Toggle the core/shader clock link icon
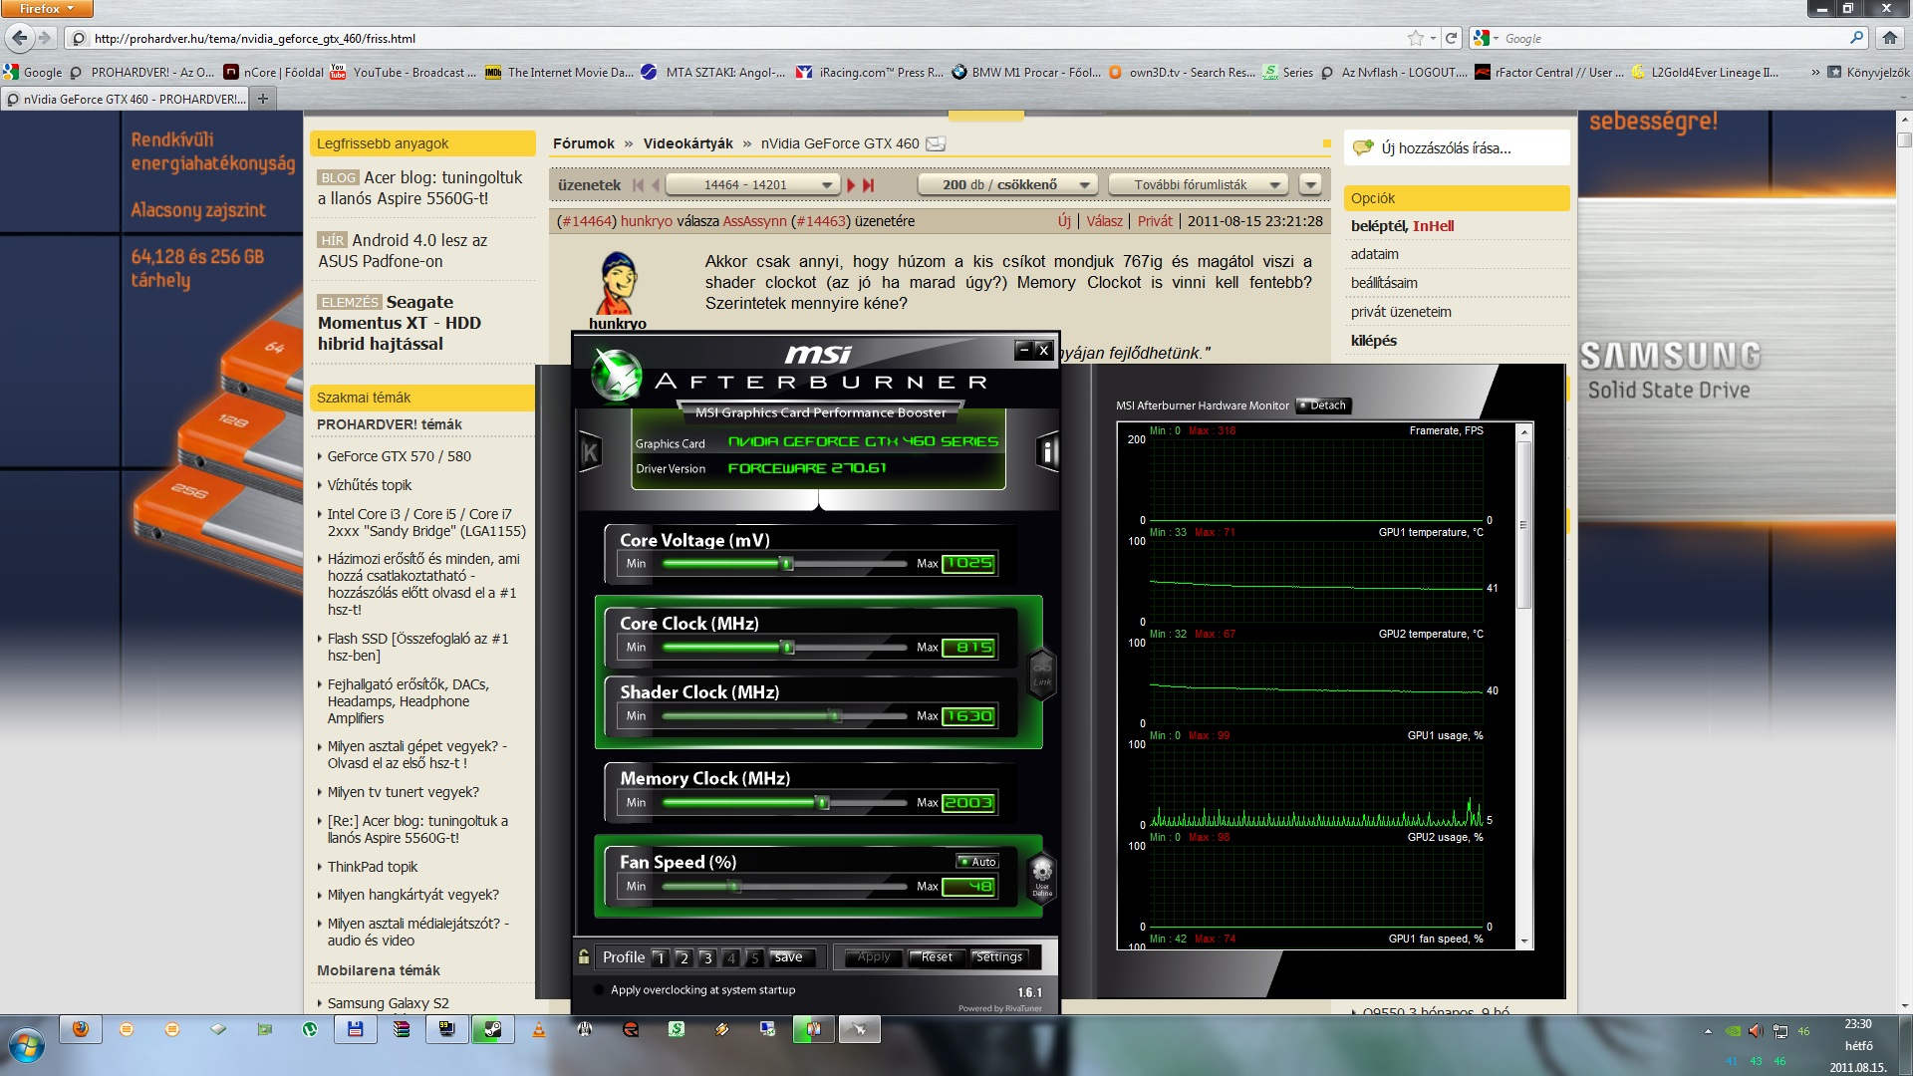This screenshot has width=1913, height=1076. (x=1042, y=673)
